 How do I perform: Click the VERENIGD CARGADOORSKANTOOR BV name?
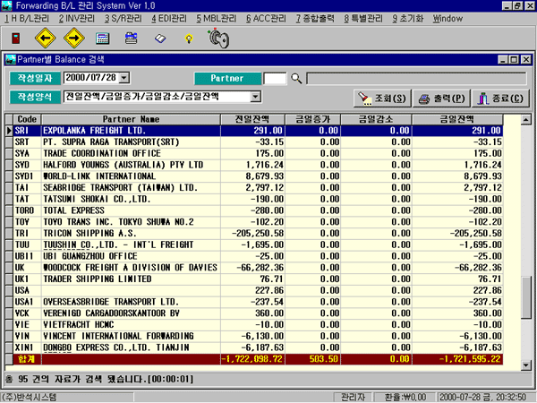(111, 313)
